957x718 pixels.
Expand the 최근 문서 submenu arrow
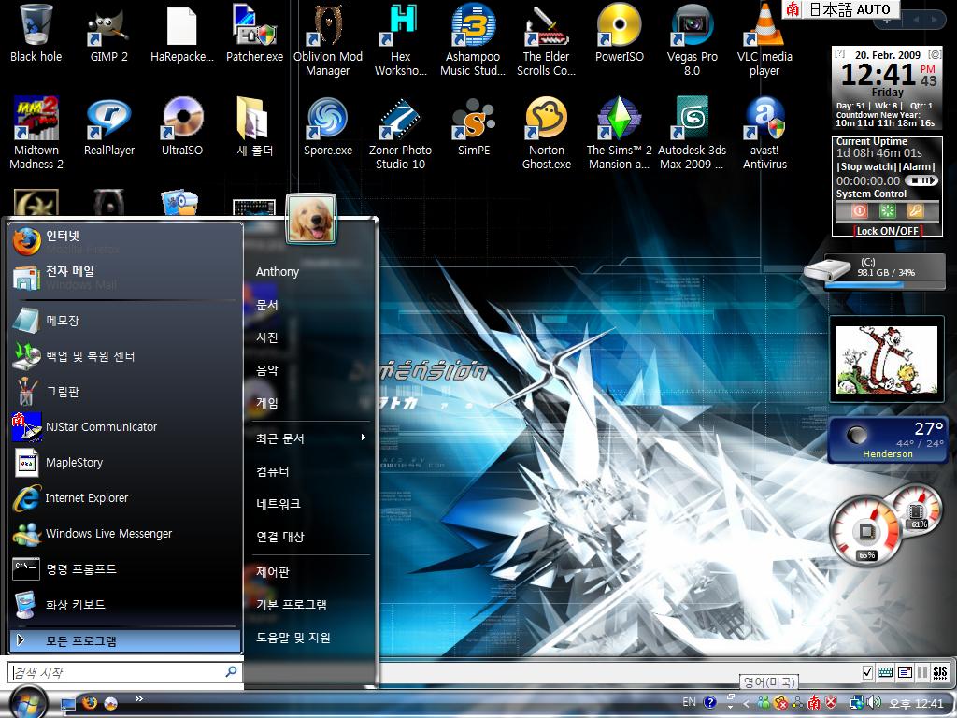[363, 438]
